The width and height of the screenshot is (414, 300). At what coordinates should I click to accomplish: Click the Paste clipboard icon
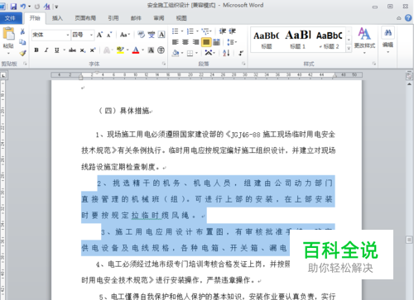click(8, 34)
